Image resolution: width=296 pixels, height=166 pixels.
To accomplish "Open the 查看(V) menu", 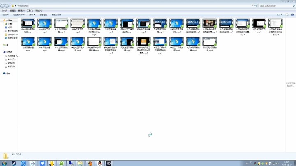I will click(21, 11).
